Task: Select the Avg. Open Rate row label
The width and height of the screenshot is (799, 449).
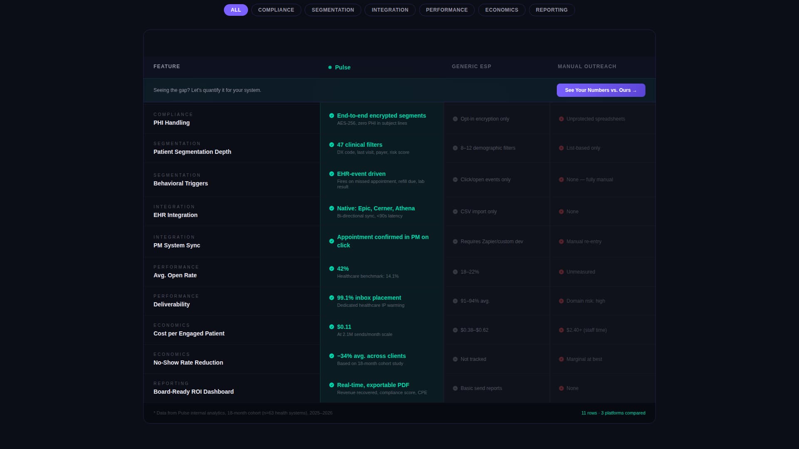Action: (175, 275)
